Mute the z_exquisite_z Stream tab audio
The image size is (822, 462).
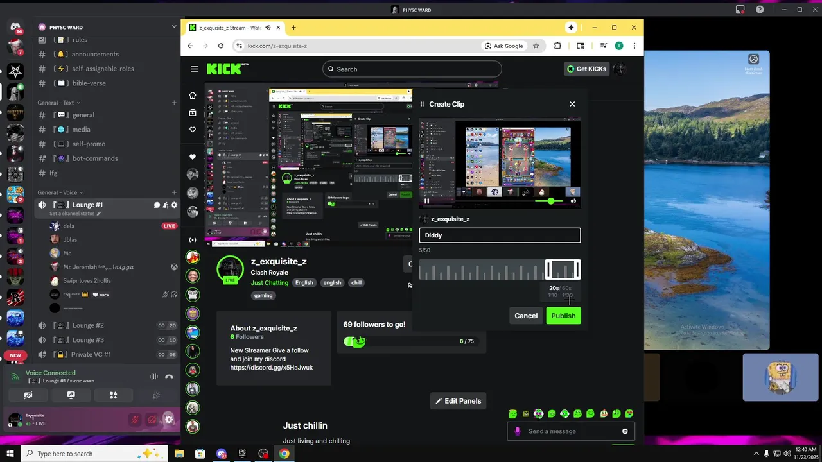coord(268,28)
